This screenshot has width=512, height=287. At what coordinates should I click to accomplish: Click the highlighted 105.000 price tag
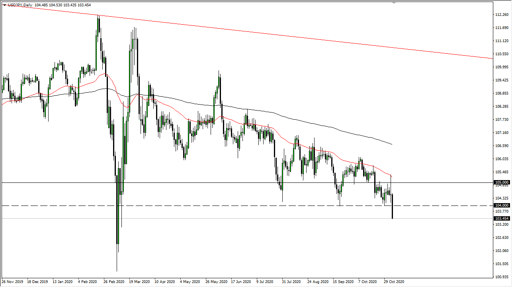coord(501,183)
